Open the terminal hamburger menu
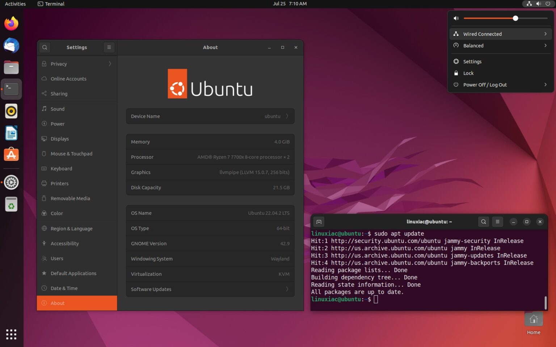This screenshot has width=556, height=347. (498, 222)
